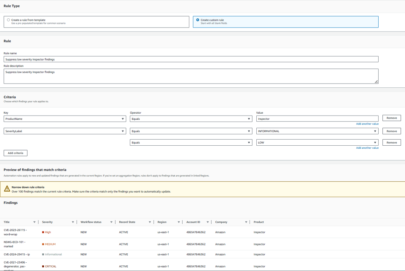Add another value under LOW severity
The image size is (405, 271).
click(367, 148)
